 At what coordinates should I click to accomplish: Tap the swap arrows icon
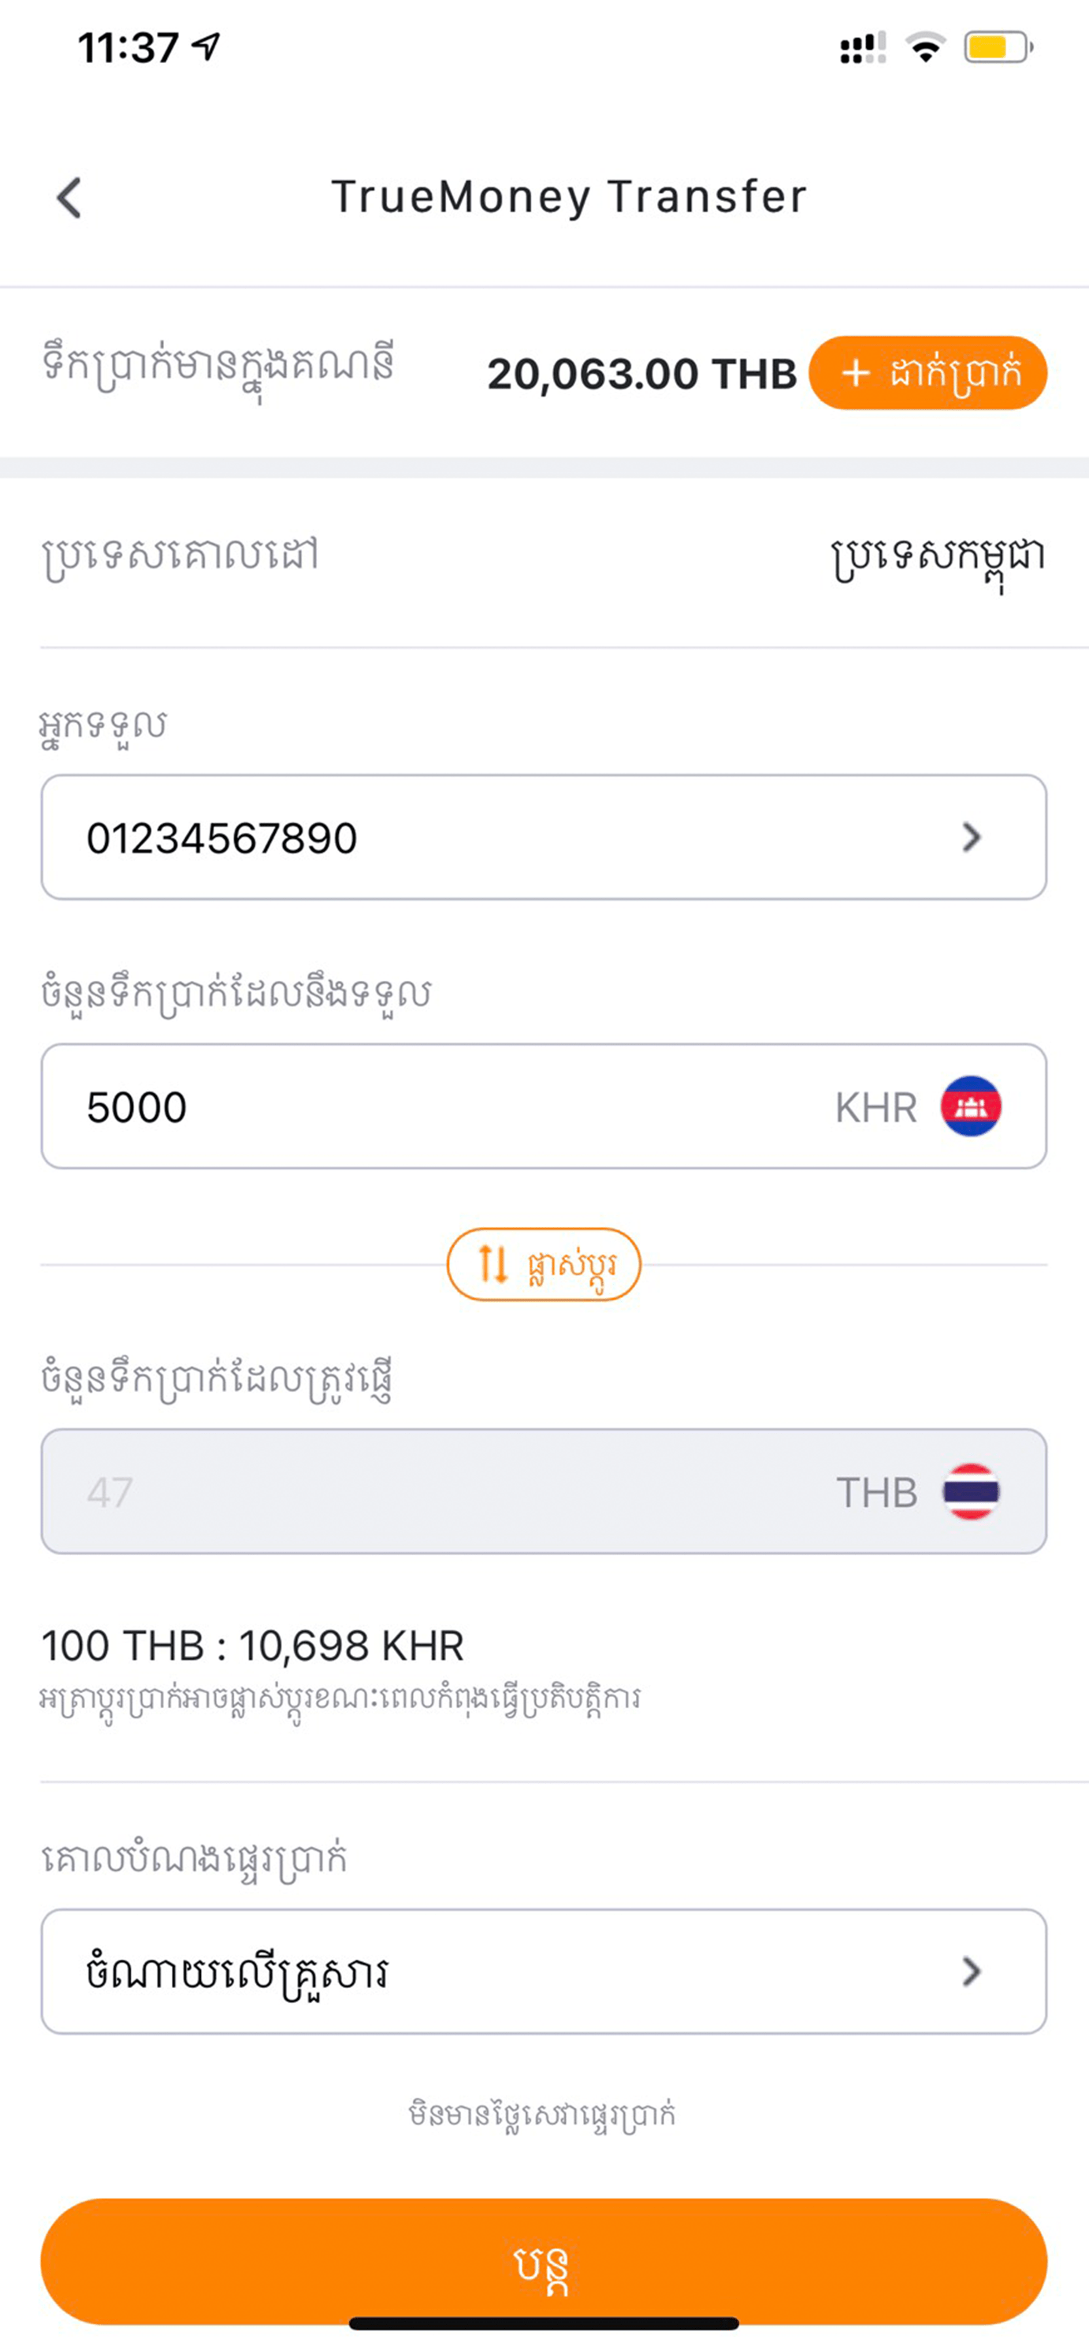coord(492,1264)
